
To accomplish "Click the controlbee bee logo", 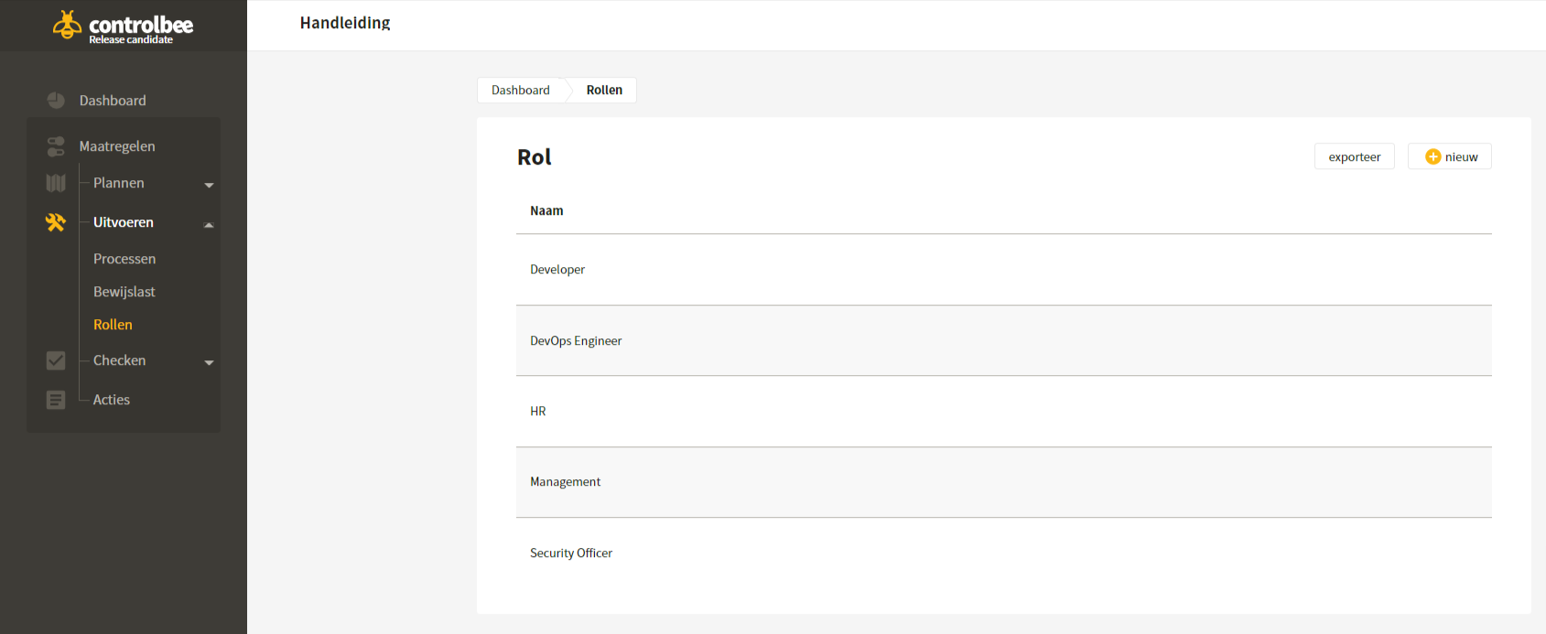I will pos(67,25).
